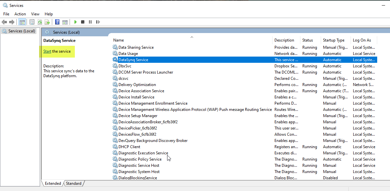Click gear icon beside DbxSvc
Viewport: 390px width, 191px height.
(115, 66)
